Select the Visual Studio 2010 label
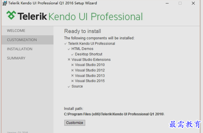 coord(90,65)
